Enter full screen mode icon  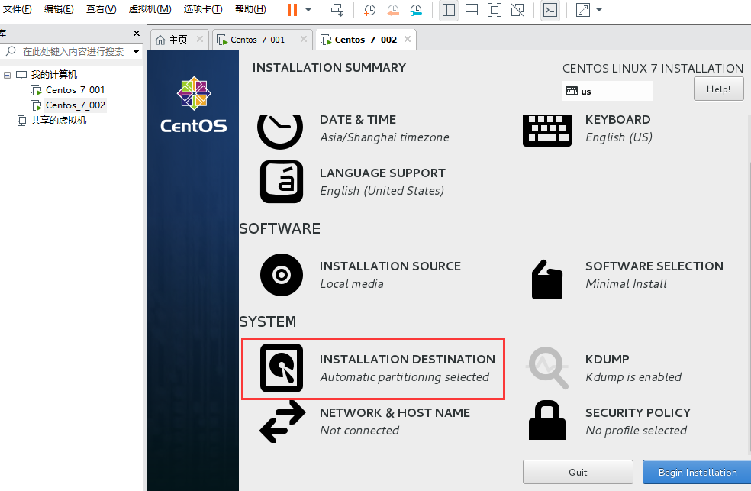(495, 10)
